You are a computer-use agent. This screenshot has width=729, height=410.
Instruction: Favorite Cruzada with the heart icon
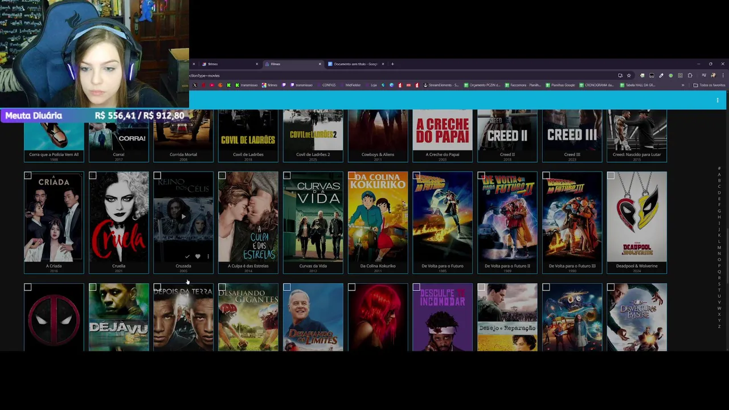click(x=198, y=257)
